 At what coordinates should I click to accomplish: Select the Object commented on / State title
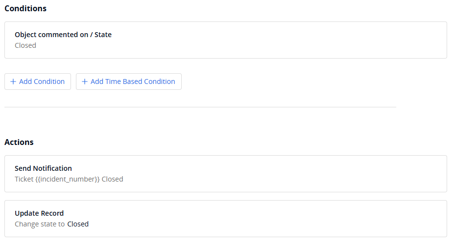point(63,35)
